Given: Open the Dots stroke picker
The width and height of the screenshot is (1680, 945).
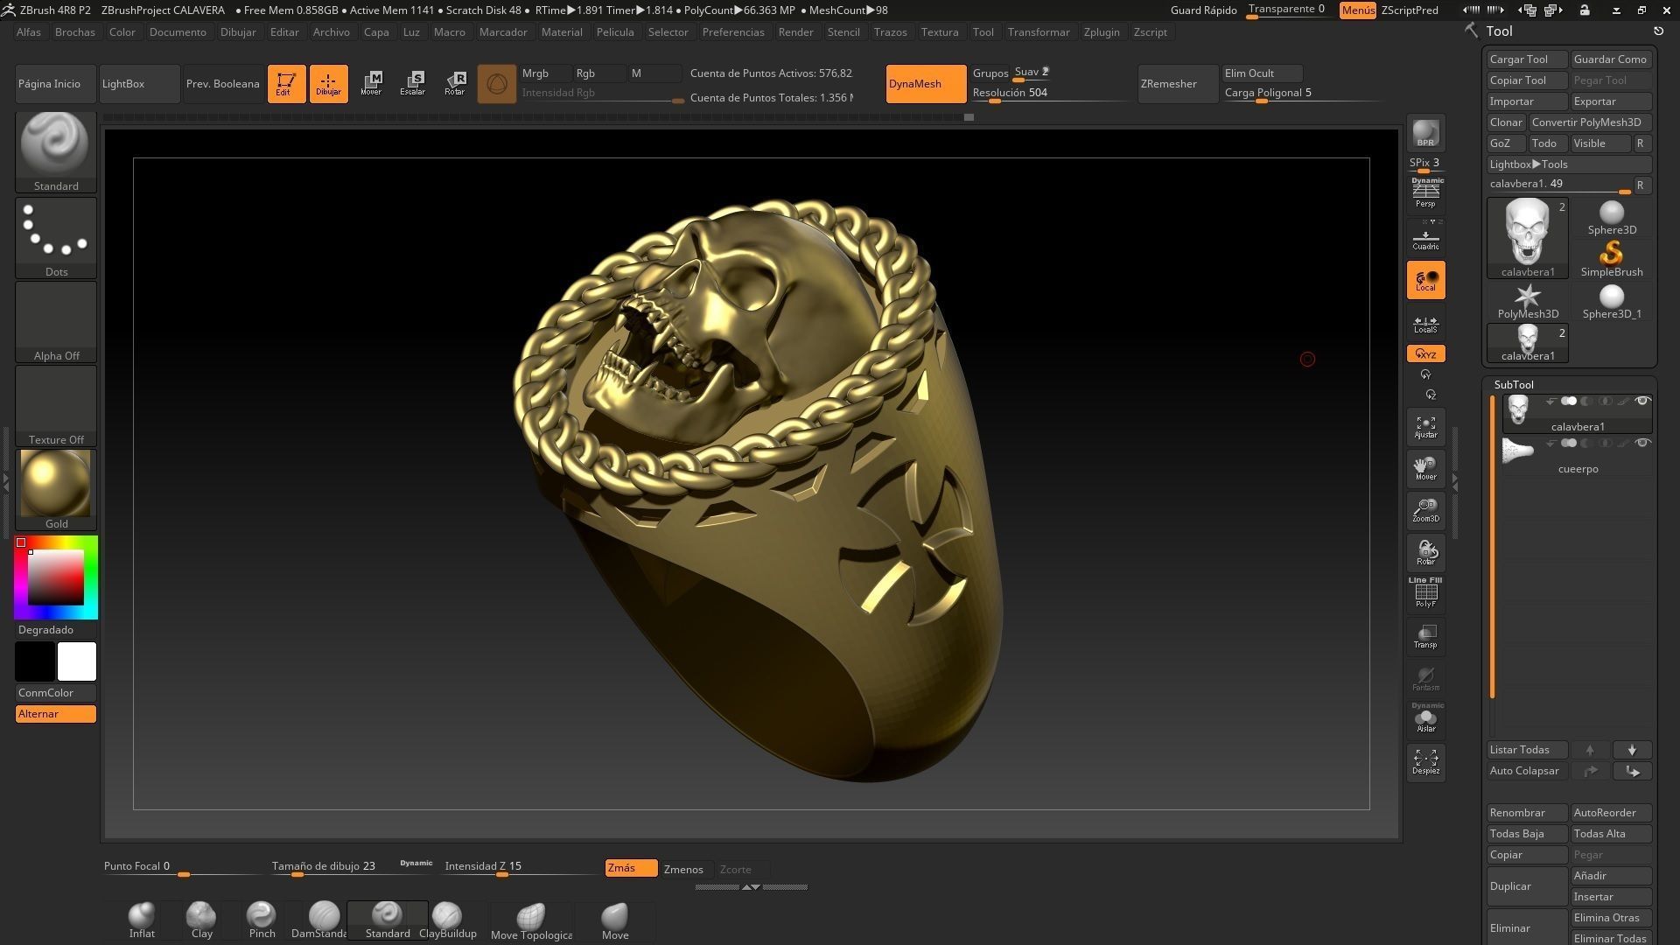Looking at the screenshot, I should (56, 237).
